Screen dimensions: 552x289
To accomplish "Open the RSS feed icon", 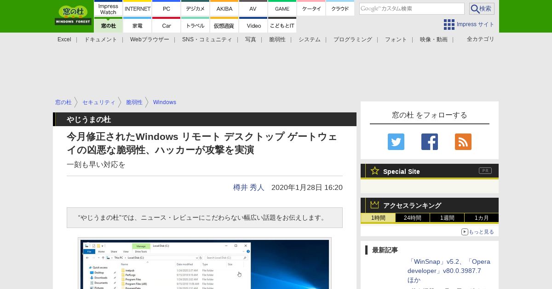I will click(x=463, y=142).
